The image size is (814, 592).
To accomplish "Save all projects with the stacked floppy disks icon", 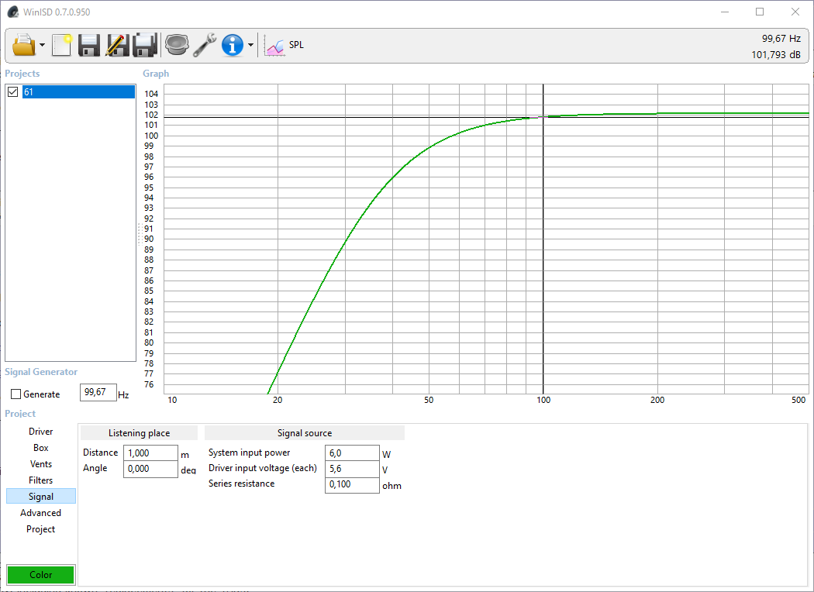I will tap(145, 45).
